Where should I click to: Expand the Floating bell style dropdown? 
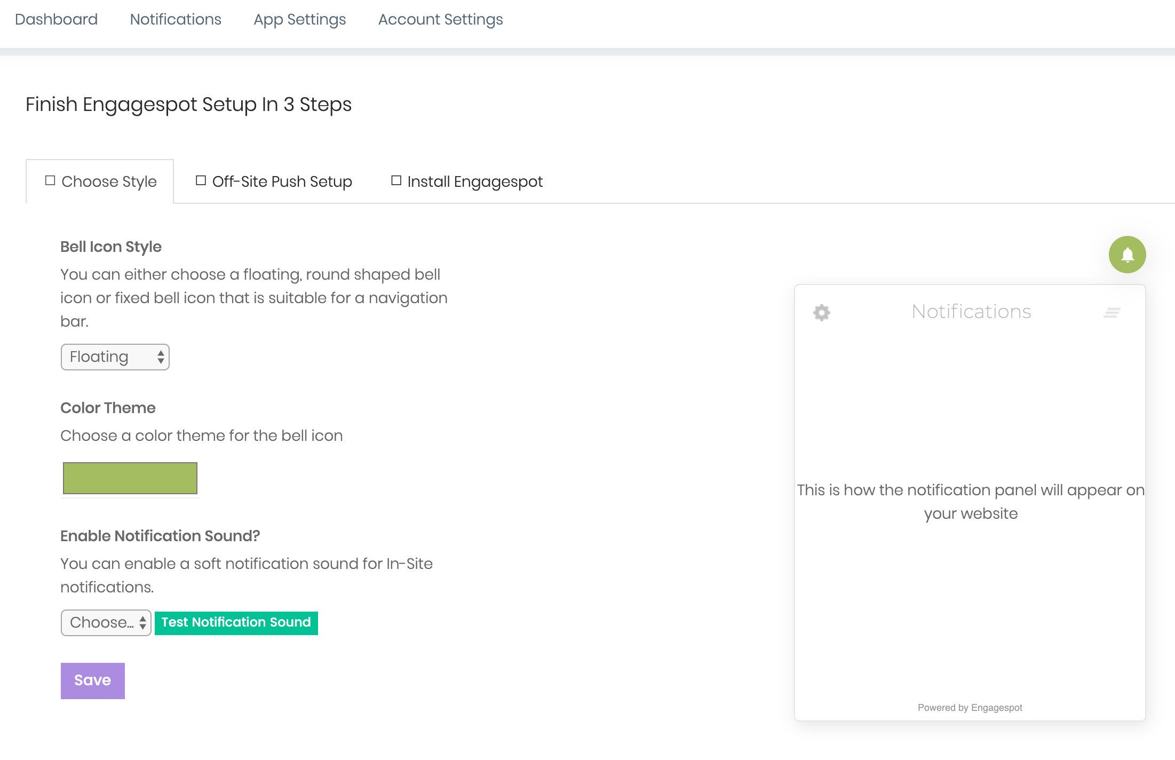(x=115, y=357)
